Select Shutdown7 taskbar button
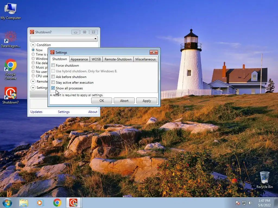This screenshot has width=278, height=208. [x=73, y=203]
